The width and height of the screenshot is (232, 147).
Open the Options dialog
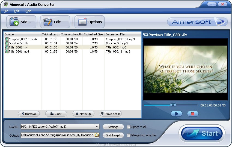[x=90, y=22]
